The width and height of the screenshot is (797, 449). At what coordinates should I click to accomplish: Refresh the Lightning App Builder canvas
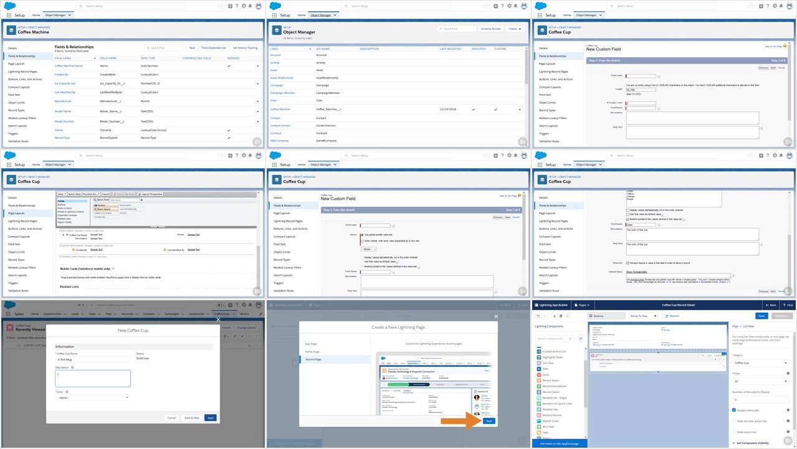pos(673,316)
